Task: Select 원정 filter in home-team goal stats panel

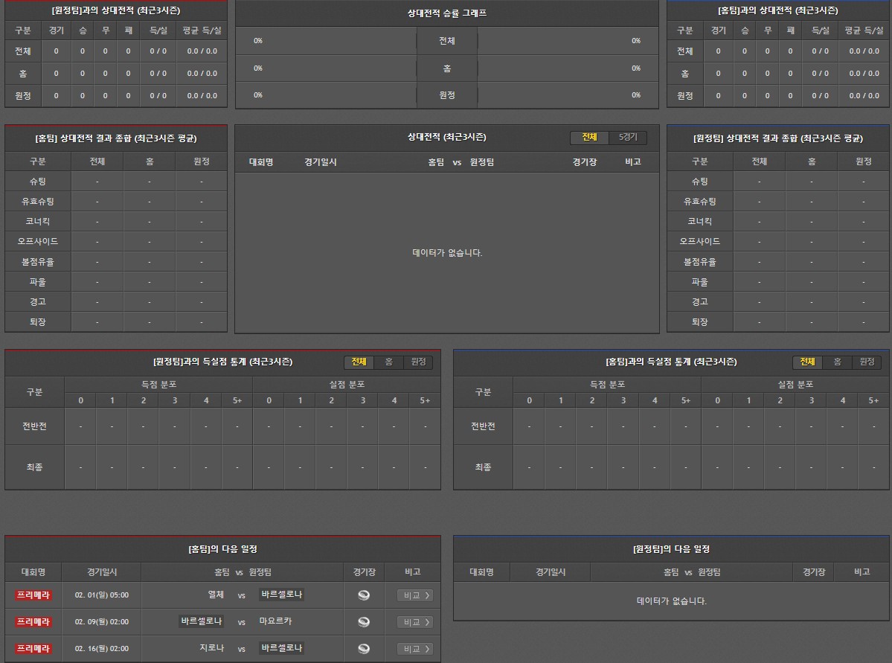Action: (x=867, y=362)
